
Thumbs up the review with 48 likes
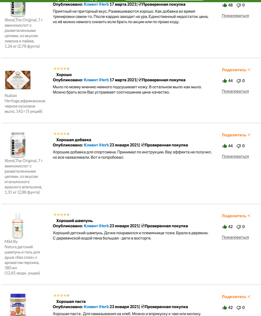pos(225,5)
